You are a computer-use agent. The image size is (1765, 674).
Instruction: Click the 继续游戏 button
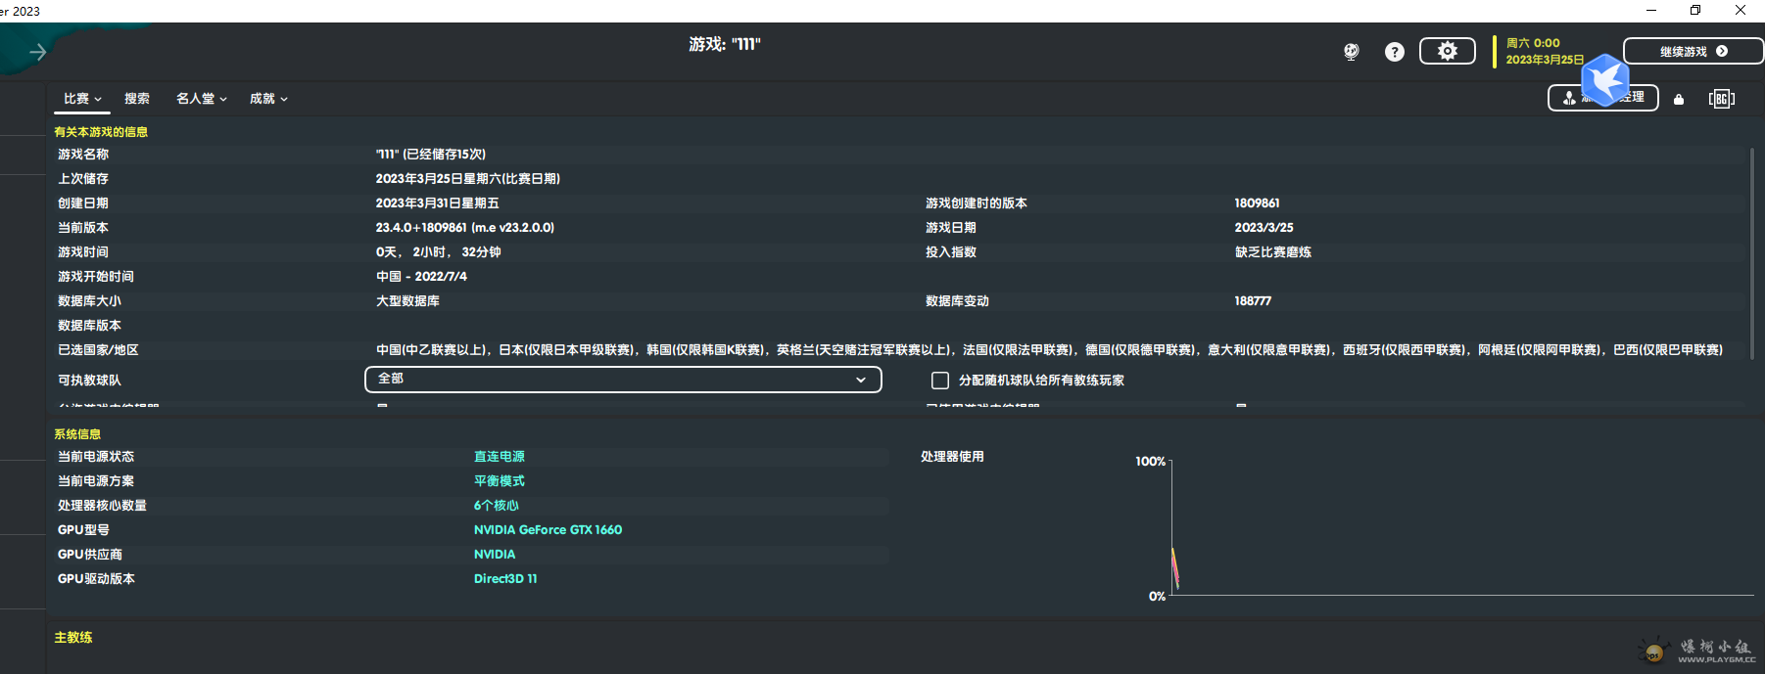pos(1693,51)
